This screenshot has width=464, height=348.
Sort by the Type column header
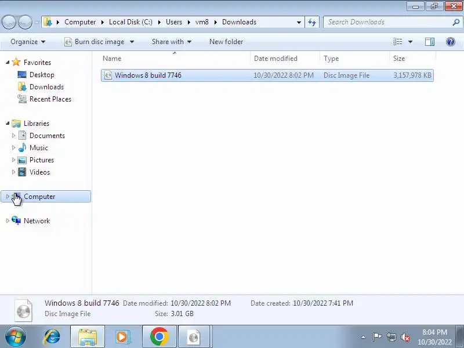pyautogui.click(x=354, y=59)
